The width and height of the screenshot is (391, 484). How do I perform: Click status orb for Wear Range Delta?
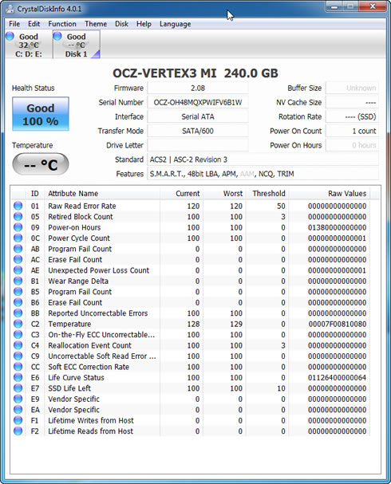(18, 281)
